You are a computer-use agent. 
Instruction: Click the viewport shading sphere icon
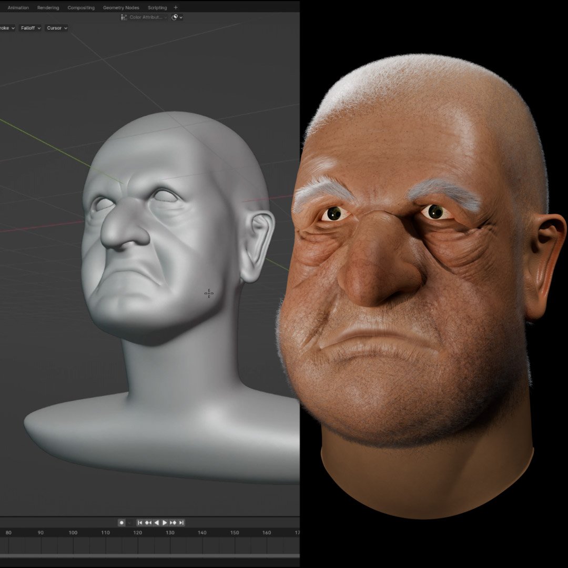(174, 17)
